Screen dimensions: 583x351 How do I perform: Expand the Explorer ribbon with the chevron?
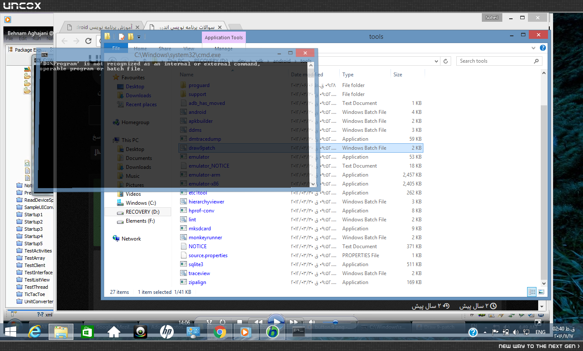click(x=533, y=48)
